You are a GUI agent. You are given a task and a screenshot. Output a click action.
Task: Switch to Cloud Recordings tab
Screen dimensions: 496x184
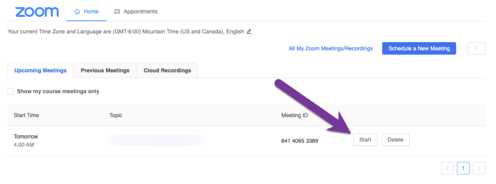167,71
